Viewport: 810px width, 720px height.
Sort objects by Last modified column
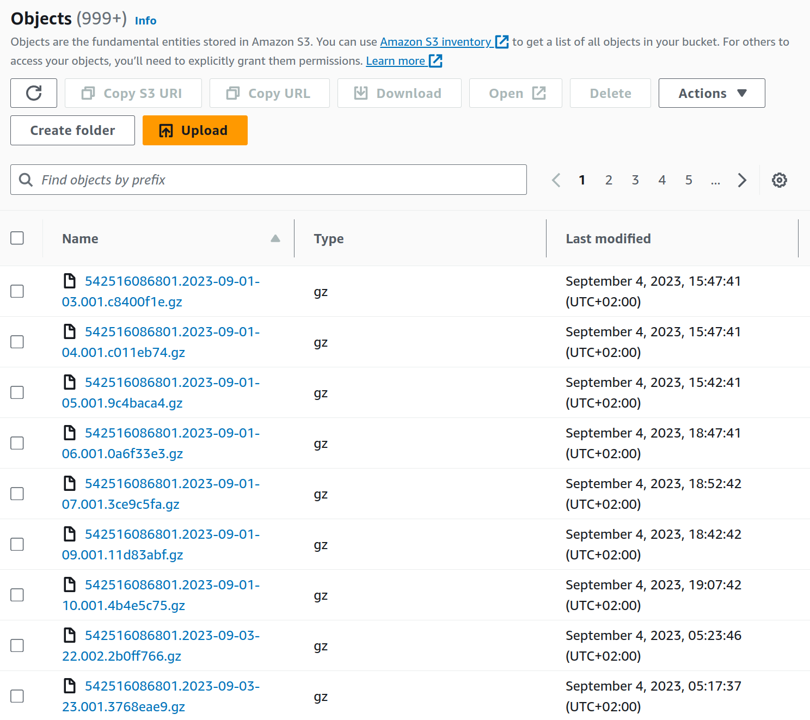coord(608,238)
